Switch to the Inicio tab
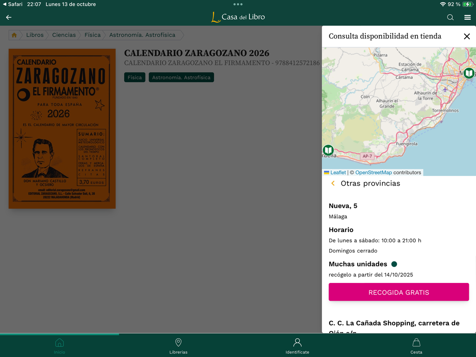The width and height of the screenshot is (476, 357). pos(59,346)
